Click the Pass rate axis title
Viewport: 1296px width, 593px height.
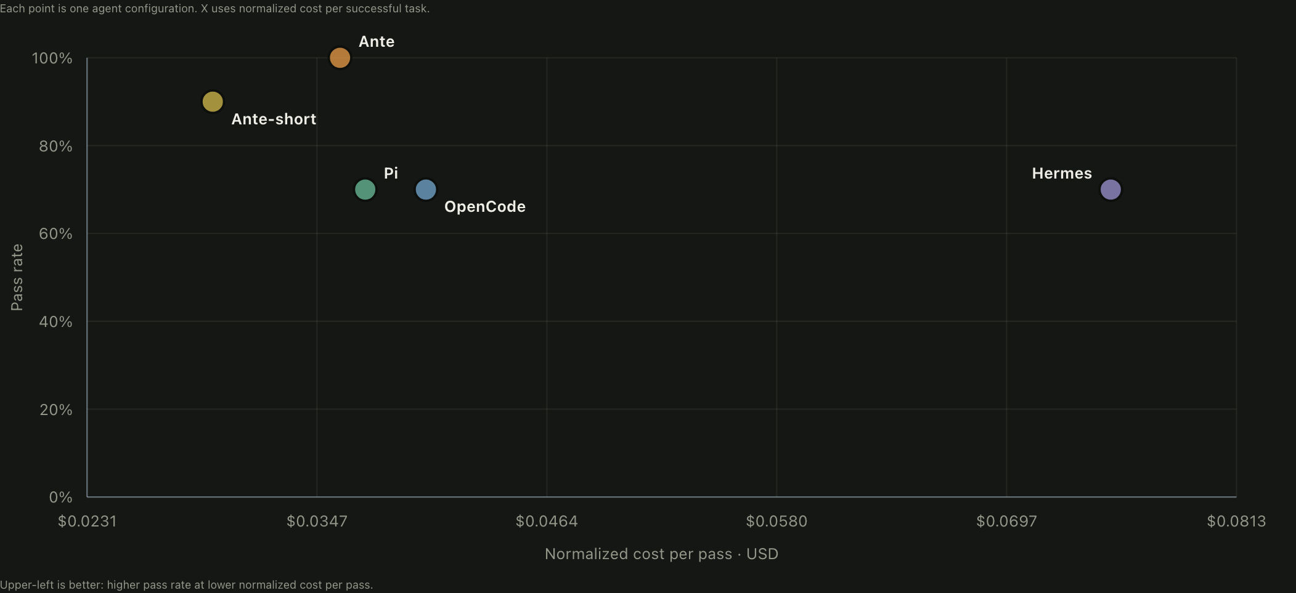(x=17, y=278)
